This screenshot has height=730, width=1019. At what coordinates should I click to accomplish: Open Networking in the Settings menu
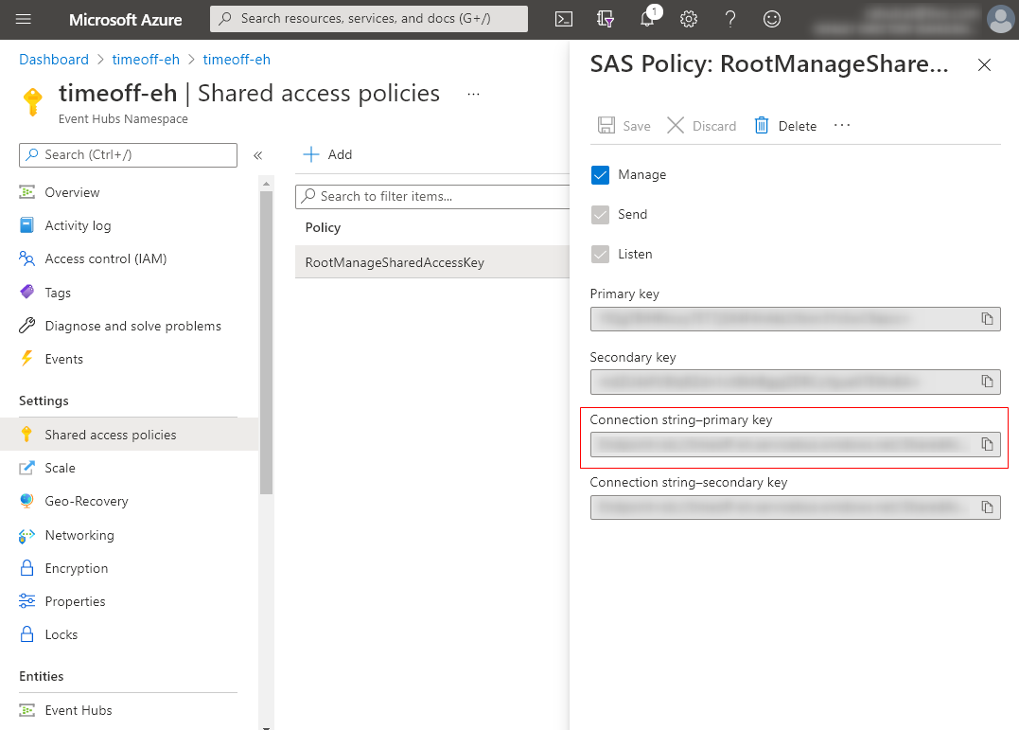click(x=79, y=535)
